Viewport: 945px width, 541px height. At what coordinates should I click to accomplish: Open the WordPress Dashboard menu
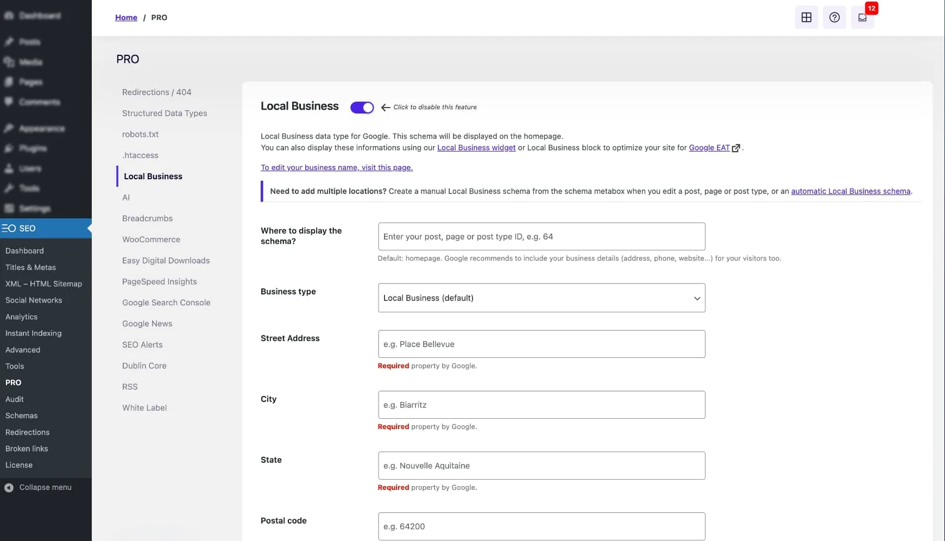33,15
